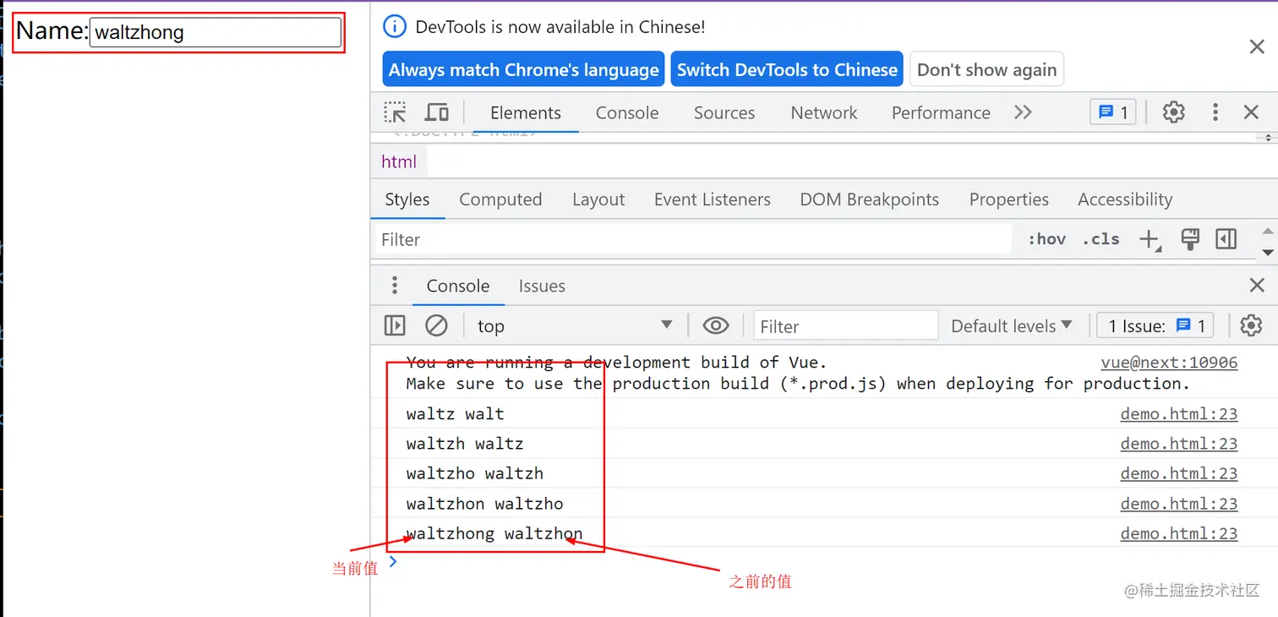The height and width of the screenshot is (617, 1278).
Task: Add a new style rule with plus icon
Action: 1150,240
